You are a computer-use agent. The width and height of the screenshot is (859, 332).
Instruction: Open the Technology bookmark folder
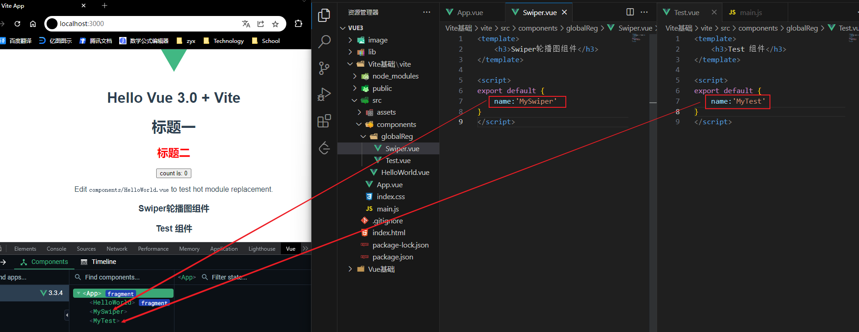point(223,41)
